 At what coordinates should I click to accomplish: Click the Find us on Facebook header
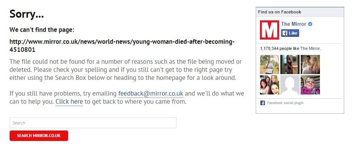coord(280,12)
